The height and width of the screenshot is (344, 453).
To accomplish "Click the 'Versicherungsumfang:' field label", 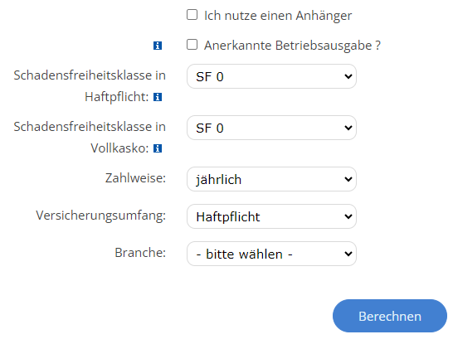I will pyautogui.click(x=101, y=216).
